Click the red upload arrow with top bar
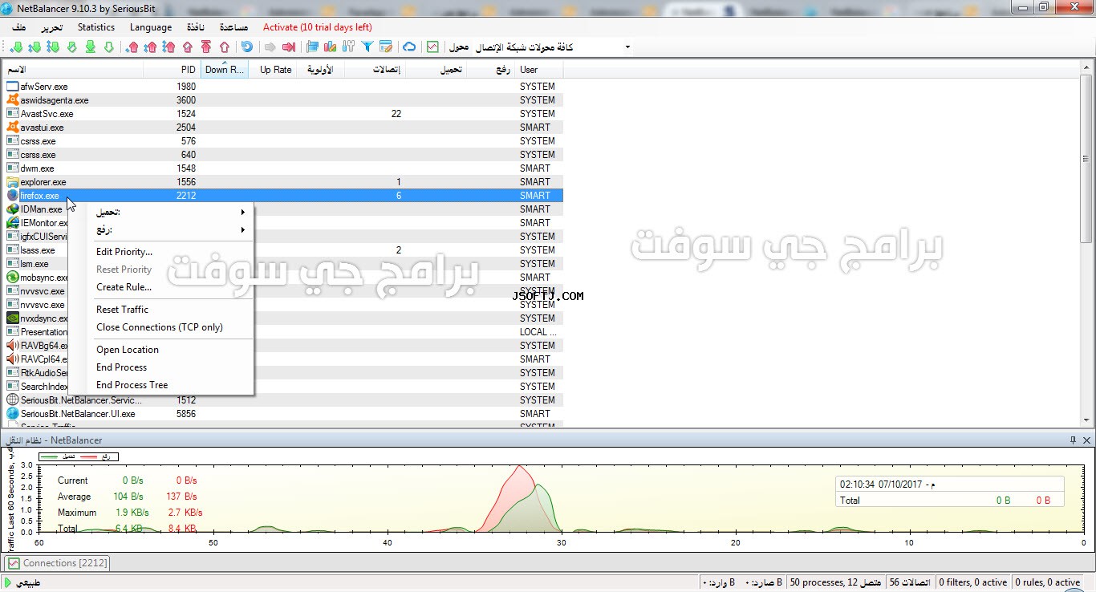 click(205, 47)
